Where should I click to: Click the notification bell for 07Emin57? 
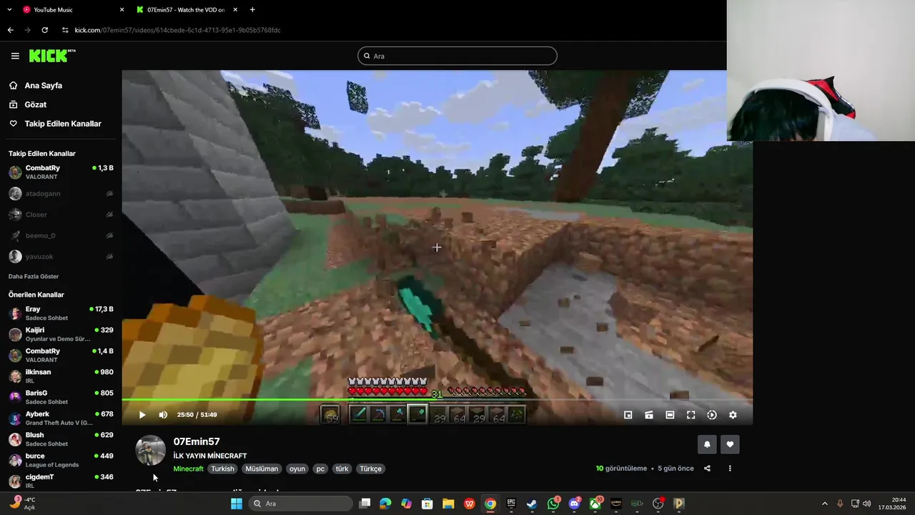pos(707,444)
